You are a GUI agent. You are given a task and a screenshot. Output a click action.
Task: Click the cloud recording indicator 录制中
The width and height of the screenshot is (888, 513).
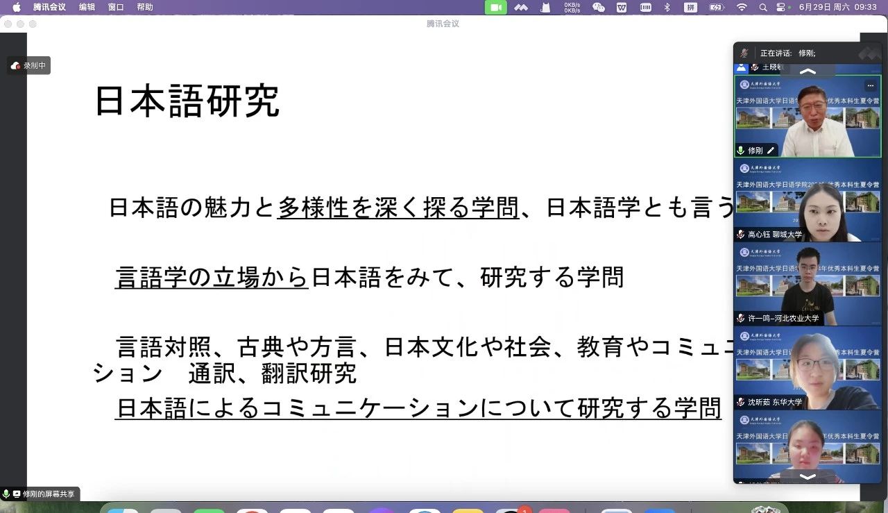[29, 65]
